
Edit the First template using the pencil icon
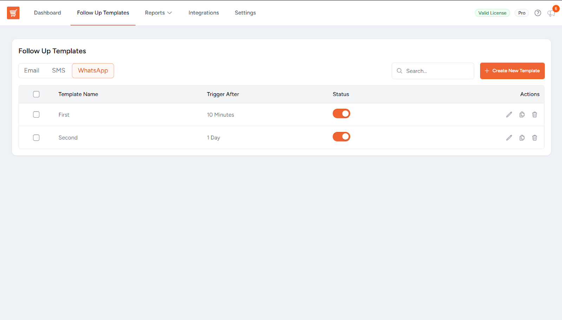pyautogui.click(x=509, y=115)
